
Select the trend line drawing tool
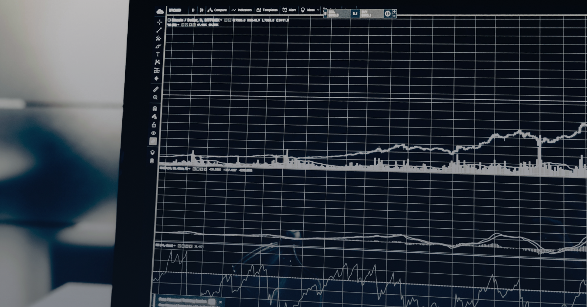point(158,30)
